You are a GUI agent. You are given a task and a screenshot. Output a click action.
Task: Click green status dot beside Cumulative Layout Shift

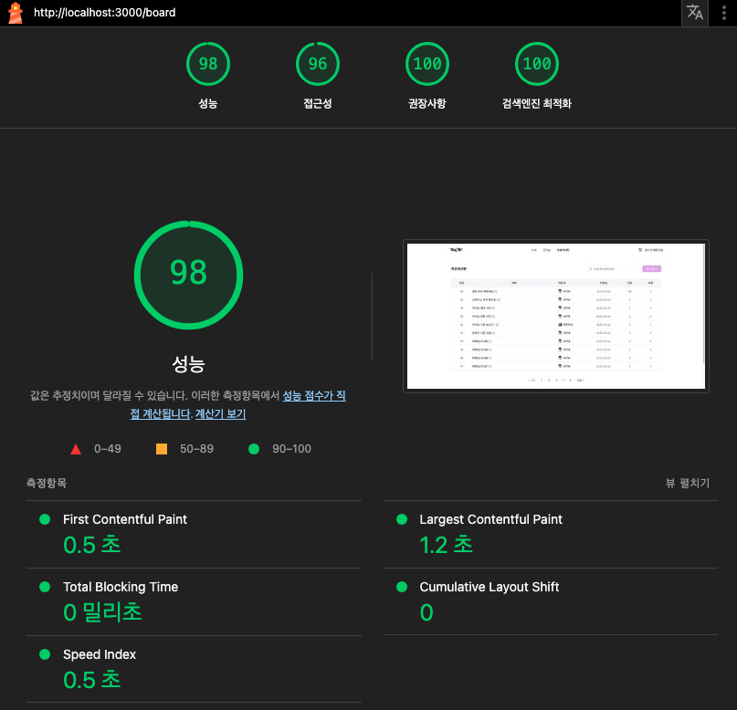tap(402, 587)
